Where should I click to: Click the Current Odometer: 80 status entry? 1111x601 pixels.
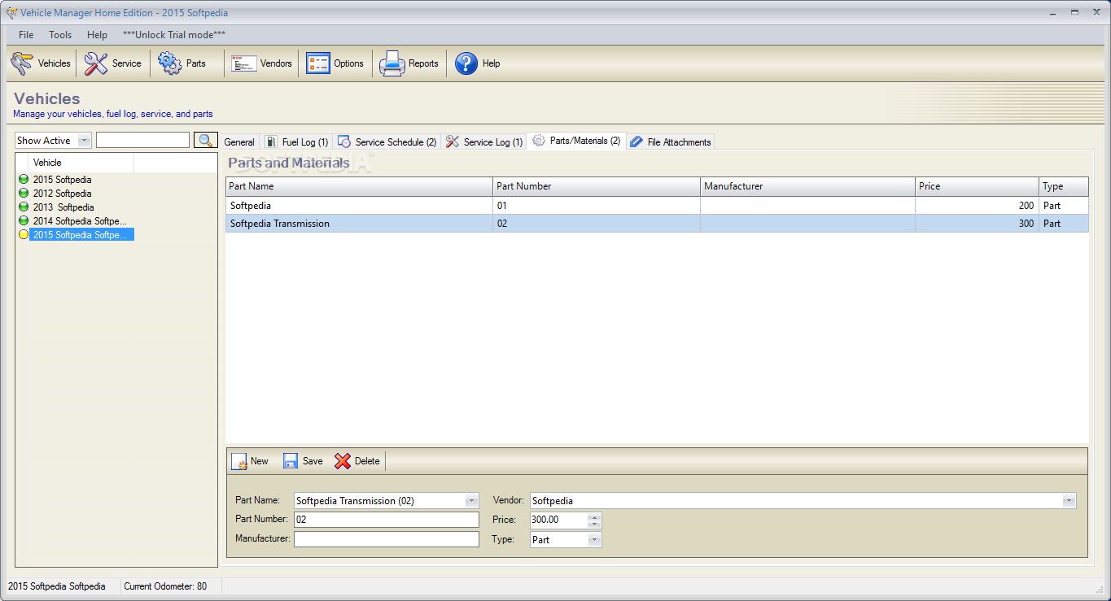165,586
